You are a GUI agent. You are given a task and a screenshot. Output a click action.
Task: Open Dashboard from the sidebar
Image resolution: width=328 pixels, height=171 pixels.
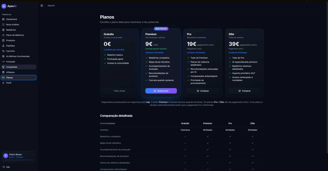pos(18,19)
